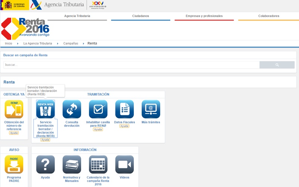Select the Empresas y profesionales tab

204,16
